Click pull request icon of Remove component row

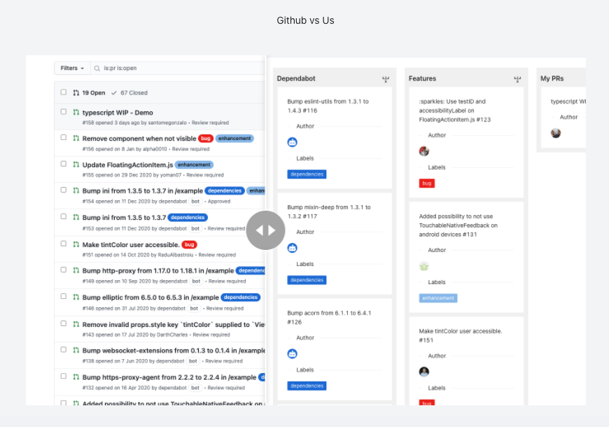point(76,138)
